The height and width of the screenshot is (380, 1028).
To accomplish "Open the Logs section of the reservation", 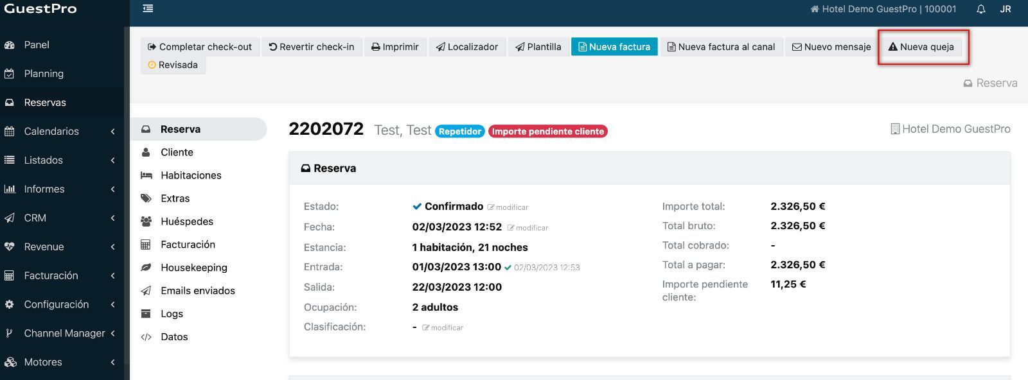I will click(x=172, y=314).
